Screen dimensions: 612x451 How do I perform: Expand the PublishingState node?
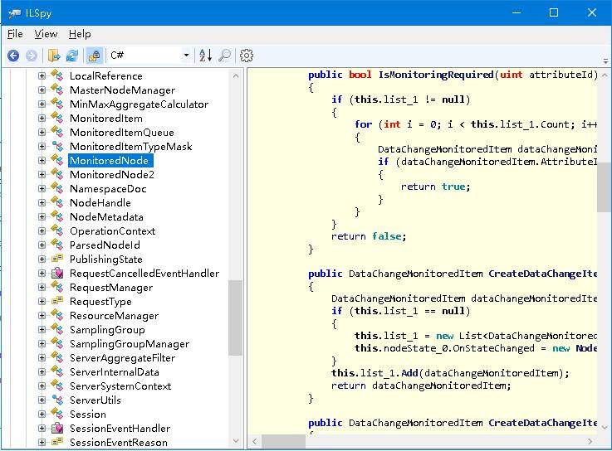click(42, 259)
